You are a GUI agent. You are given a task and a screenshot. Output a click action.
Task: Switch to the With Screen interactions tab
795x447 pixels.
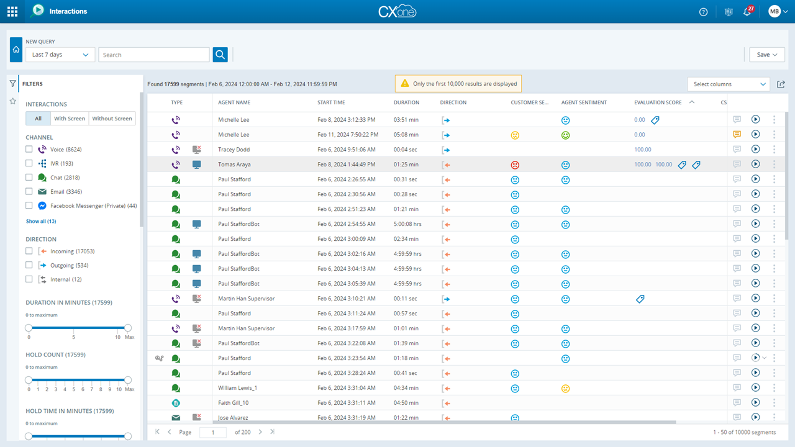click(70, 118)
